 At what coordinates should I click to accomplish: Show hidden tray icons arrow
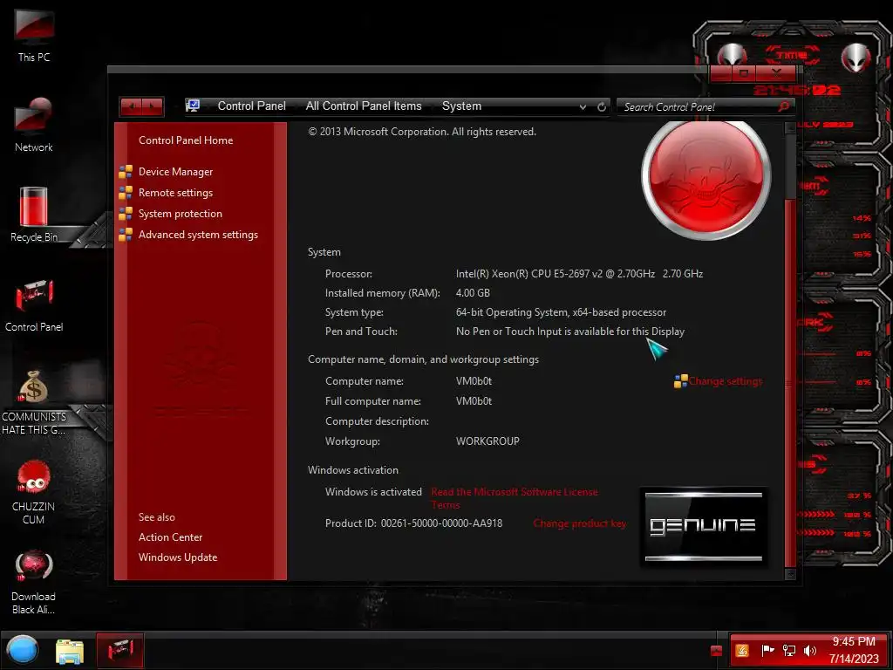pos(717,651)
